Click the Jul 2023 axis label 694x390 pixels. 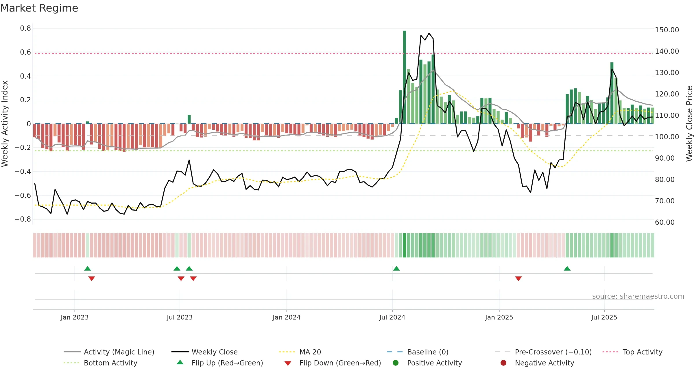click(180, 317)
